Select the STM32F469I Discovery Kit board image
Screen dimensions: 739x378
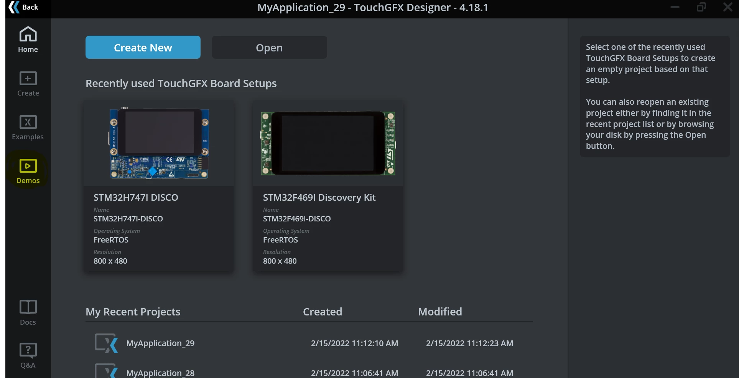tap(328, 143)
